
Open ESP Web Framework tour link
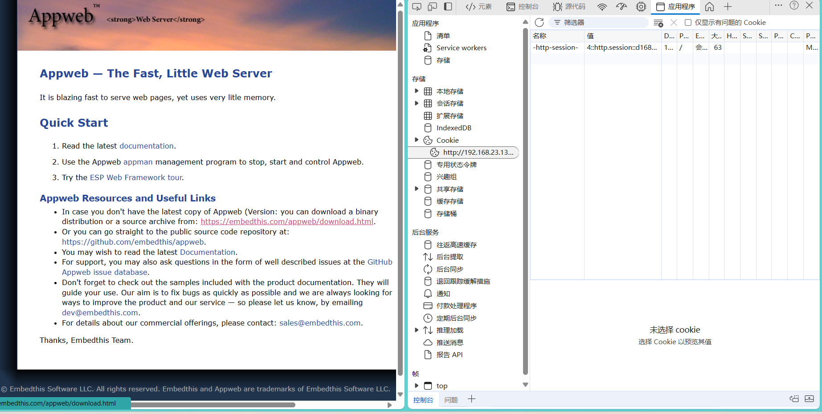(136, 177)
